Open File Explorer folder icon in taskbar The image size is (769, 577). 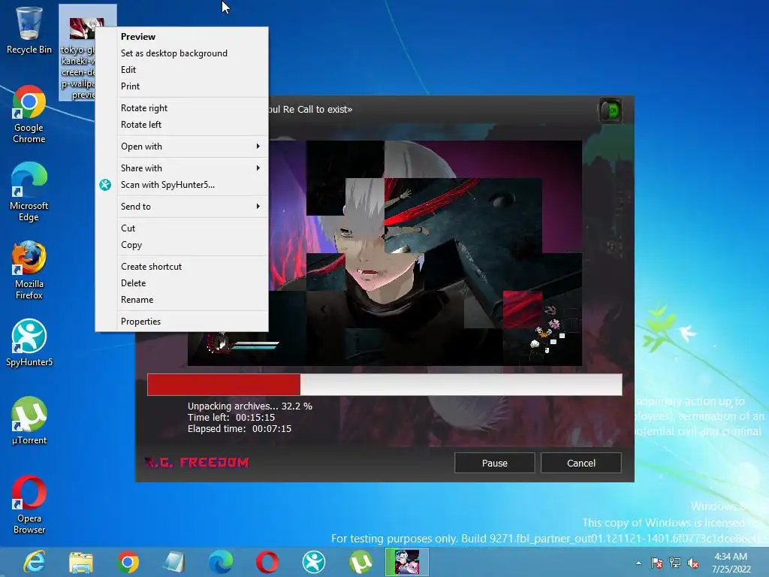[x=81, y=562]
